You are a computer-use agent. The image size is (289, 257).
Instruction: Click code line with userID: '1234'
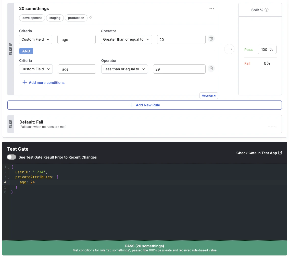point(31,172)
